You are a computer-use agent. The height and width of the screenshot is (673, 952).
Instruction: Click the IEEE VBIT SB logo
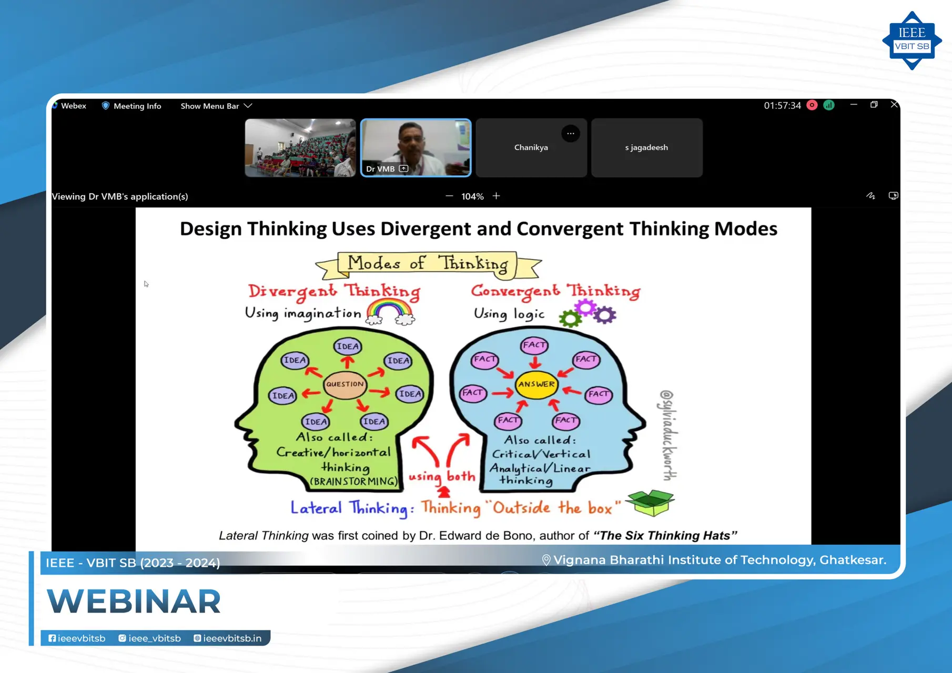point(912,39)
